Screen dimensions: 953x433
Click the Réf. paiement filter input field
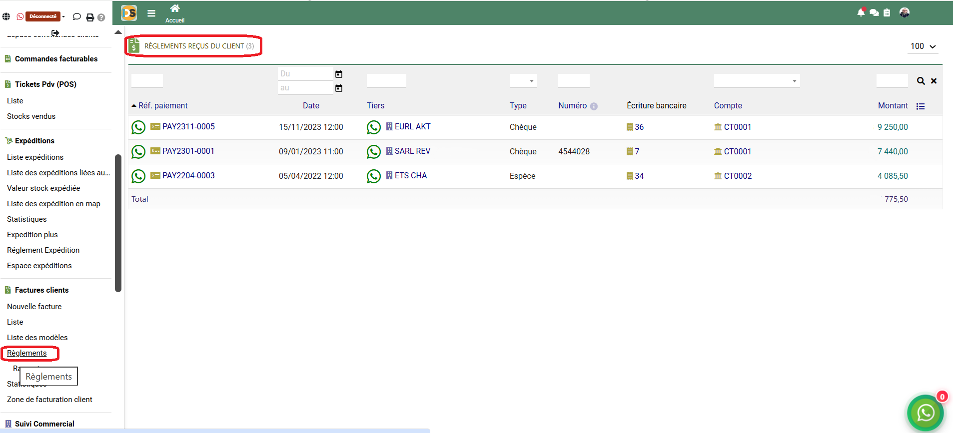147,81
